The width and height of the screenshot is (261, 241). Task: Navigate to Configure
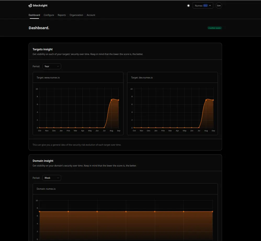[49, 15]
